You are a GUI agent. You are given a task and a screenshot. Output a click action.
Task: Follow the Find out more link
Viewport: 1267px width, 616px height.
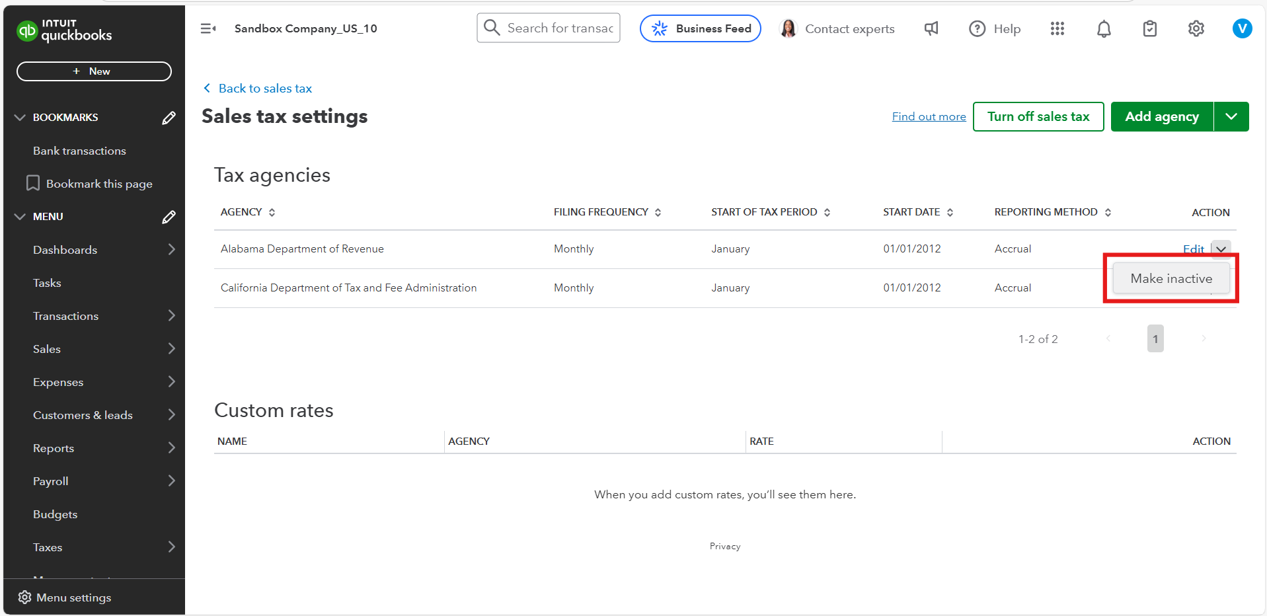[929, 116]
